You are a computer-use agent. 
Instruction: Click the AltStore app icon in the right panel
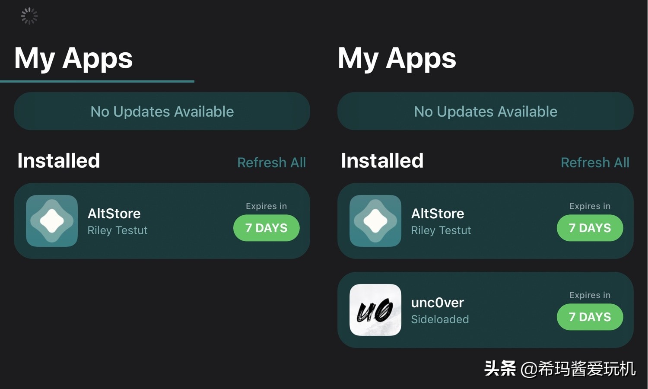point(375,221)
